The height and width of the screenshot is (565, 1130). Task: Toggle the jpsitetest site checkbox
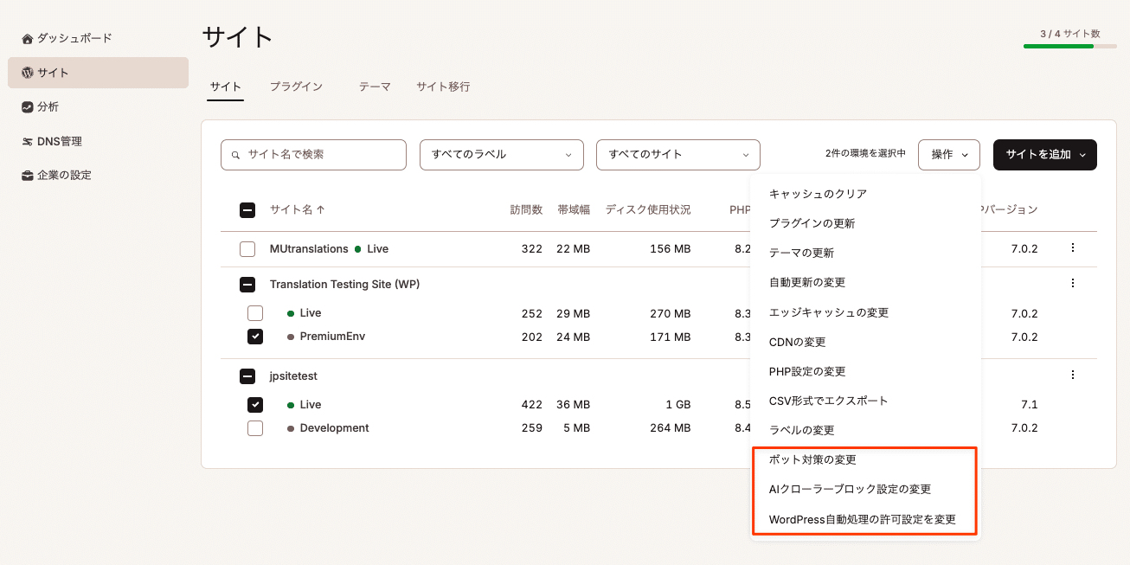(x=247, y=376)
